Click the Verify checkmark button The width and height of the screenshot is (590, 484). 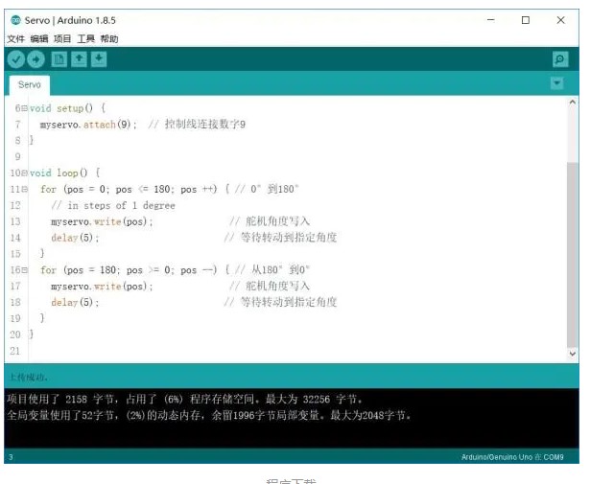tap(16, 59)
